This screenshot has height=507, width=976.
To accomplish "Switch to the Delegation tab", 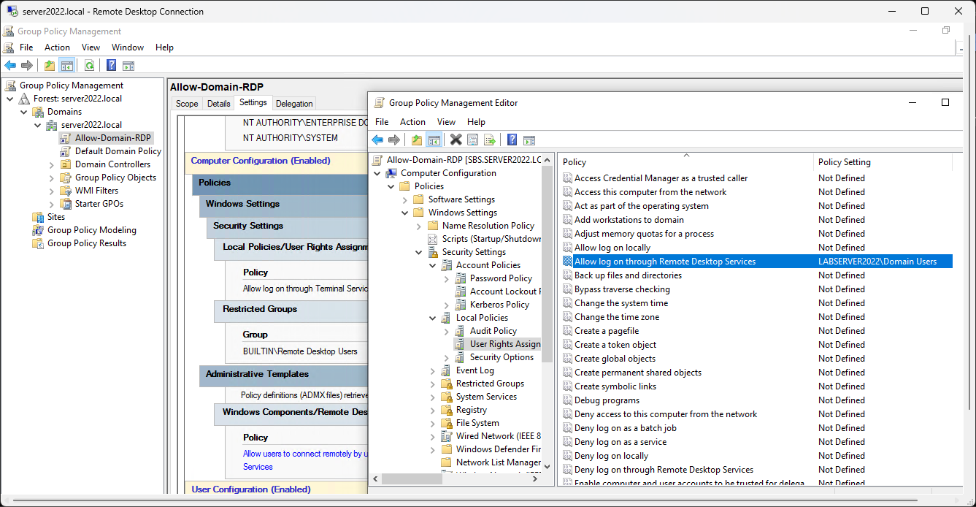I will click(294, 104).
